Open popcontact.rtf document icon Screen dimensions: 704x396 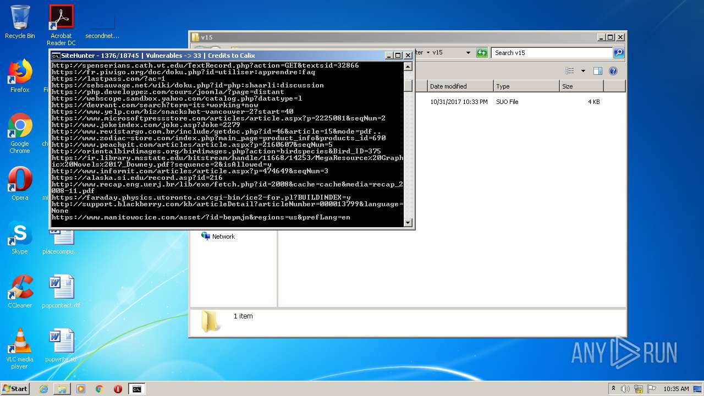point(61,291)
